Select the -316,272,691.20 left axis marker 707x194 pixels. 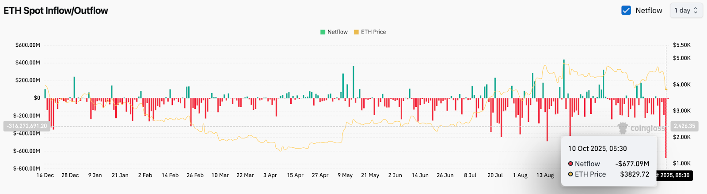pos(27,126)
